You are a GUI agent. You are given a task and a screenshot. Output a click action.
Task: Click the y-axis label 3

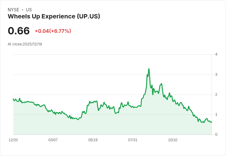[216, 75]
